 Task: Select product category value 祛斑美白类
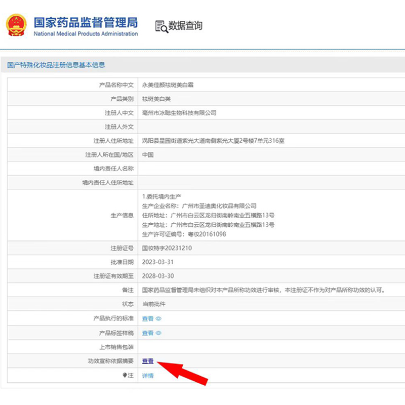156,99
